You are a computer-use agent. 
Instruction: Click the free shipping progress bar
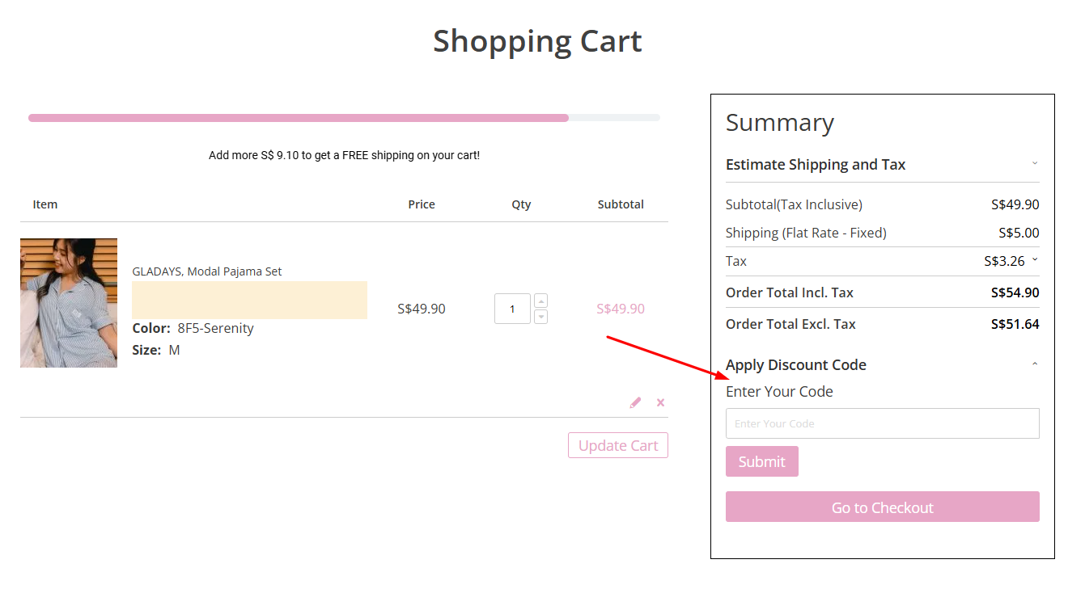click(344, 117)
